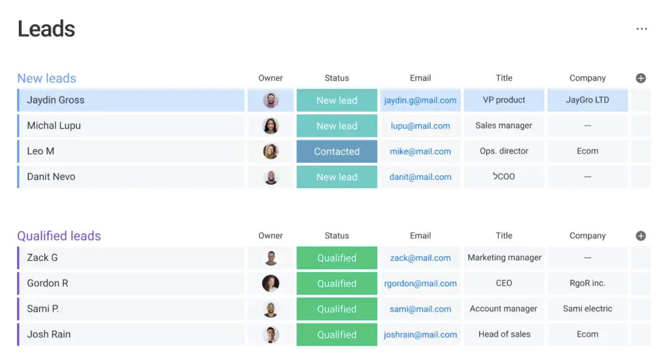Click Josh Rain's owner avatar
Viewport: 670px width, 359px height.
pyautogui.click(x=270, y=334)
